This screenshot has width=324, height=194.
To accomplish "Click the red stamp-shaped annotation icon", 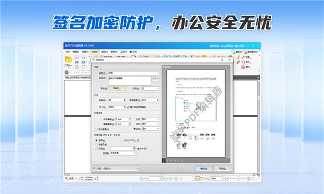I will pyautogui.click(x=243, y=67).
